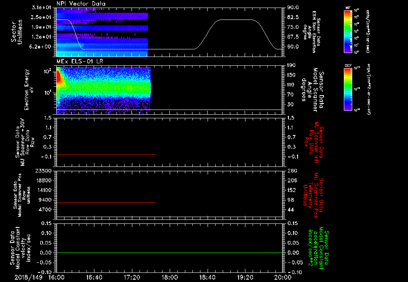408x282 pixels.
Task: Click the 110 scanner angle tick
Action: [x=291, y=85]
